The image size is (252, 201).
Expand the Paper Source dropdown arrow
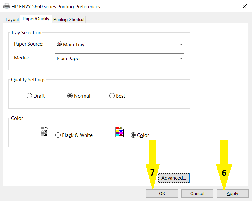click(x=181, y=44)
